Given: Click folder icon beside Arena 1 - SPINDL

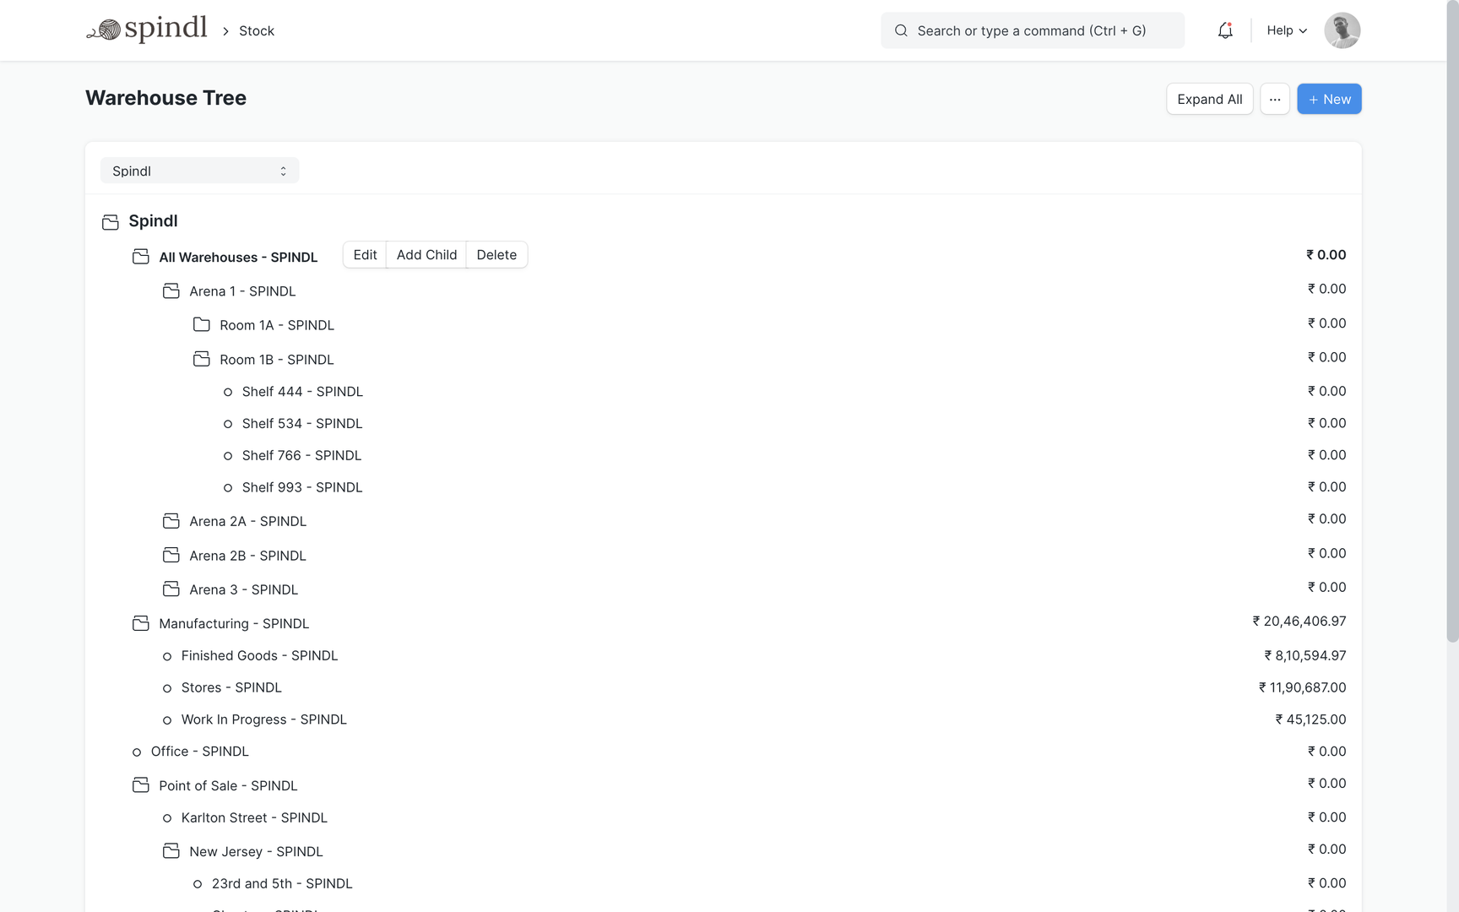Looking at the screenshot, I should (x=171, y=291).
